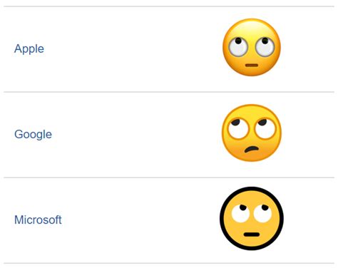The width and height of the screenshot is (338, 268).
Task: Click the Microsoft emoji's right eye
Action: coord(262,213)
